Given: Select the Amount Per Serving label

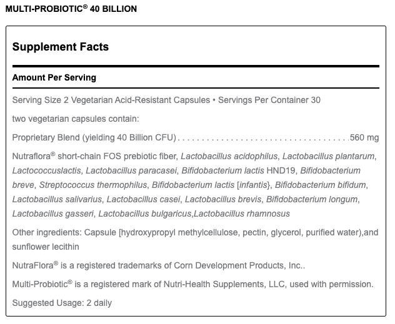Looking at the screenshot, I should pyautogui.click(x=54, y=78).
